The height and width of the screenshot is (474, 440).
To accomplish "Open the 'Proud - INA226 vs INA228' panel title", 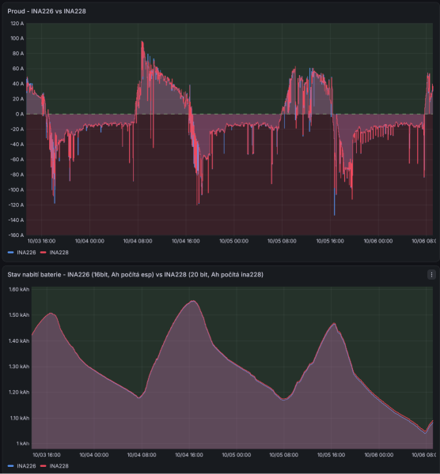I will click(x=47, y=11).
